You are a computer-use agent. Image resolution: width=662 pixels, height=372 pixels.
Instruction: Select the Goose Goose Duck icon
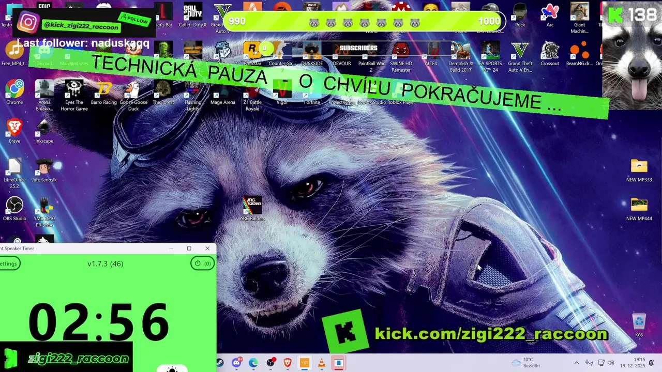pos(133,96)
